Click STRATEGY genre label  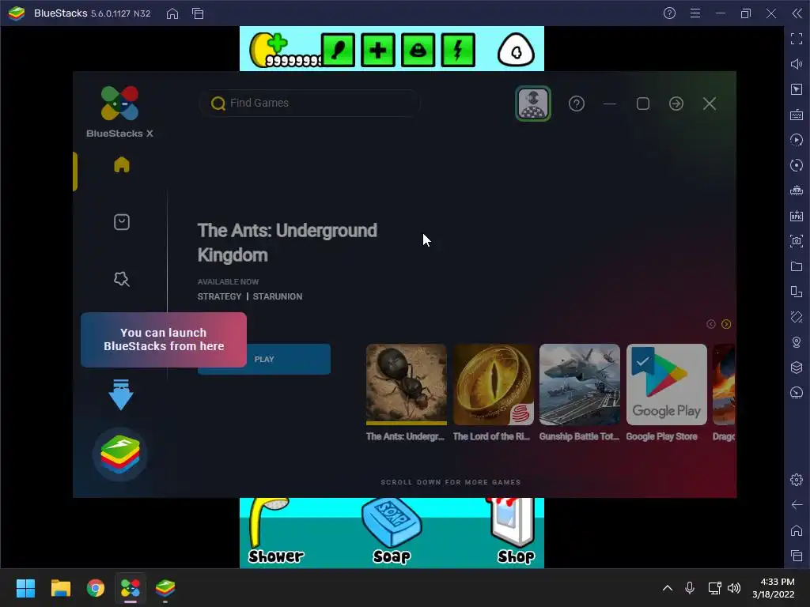tap(220, 296)
